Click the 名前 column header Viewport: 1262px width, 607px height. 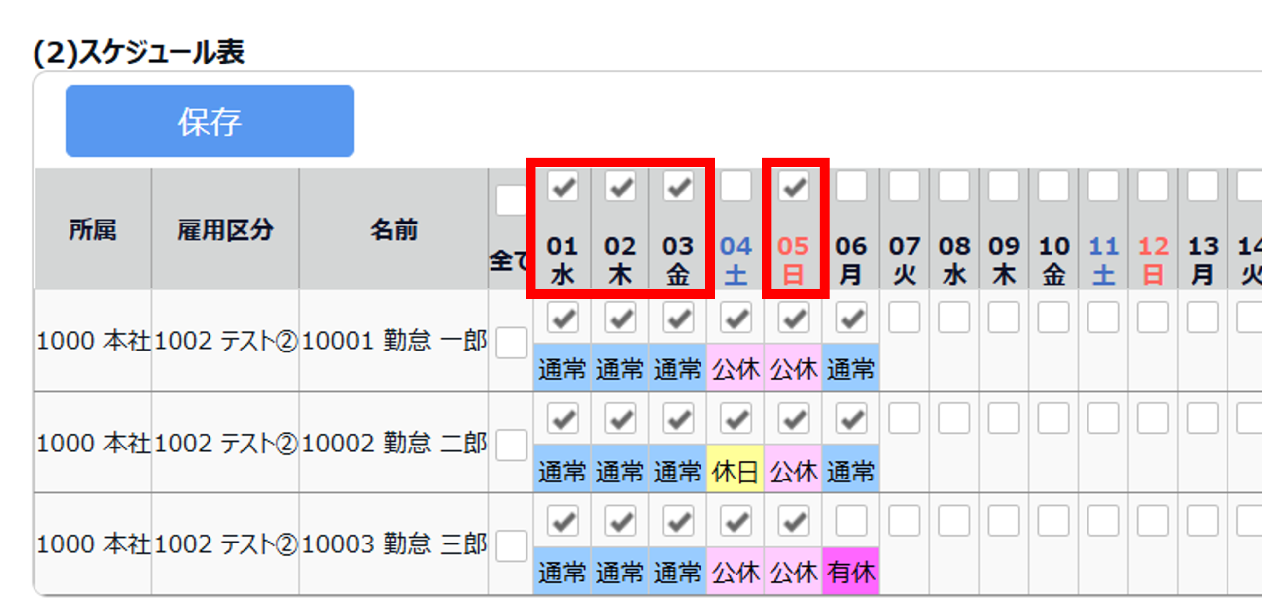click(393, 229)
